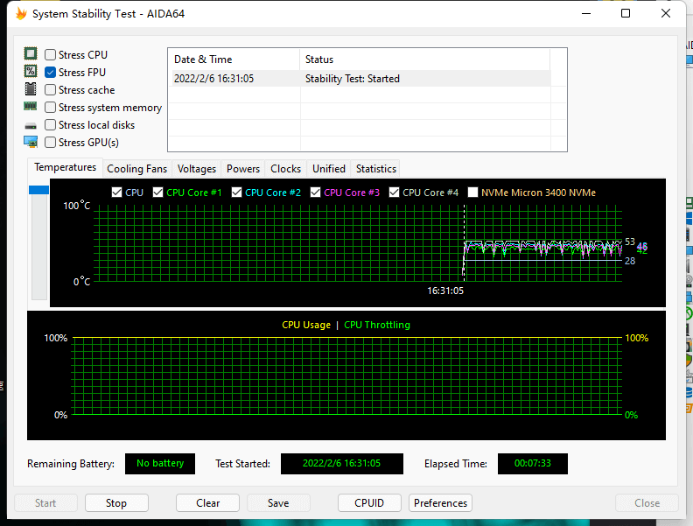Click the CPU chip icon beside Stress CPU

coord(31,54)
